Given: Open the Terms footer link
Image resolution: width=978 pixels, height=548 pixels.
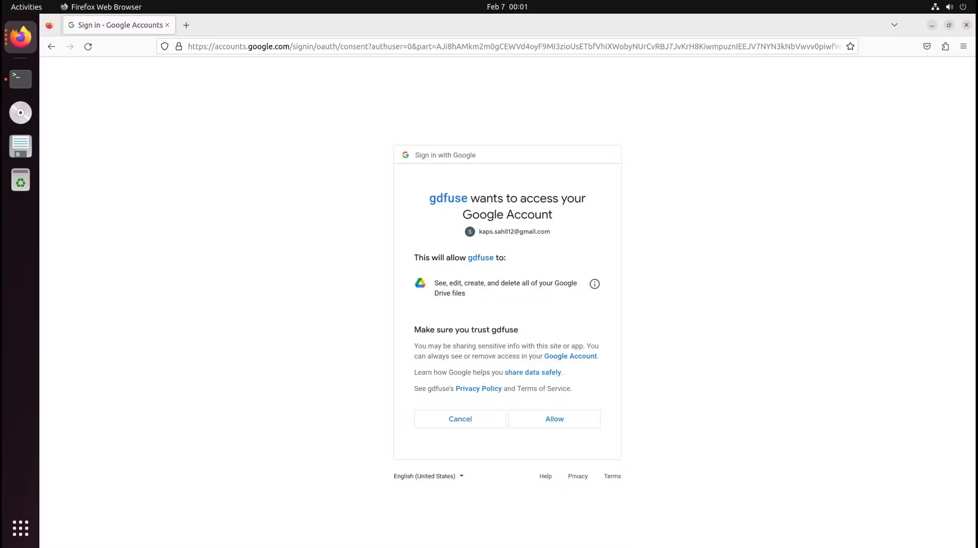Looking at the screenshot, I should coord(612,476).
